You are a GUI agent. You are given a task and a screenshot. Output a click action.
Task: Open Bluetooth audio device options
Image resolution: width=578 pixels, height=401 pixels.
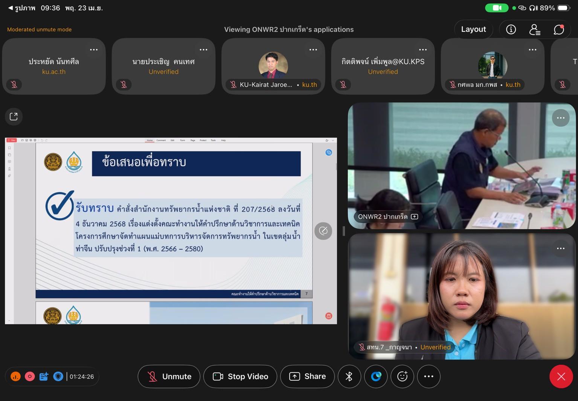click(x=349, y=376)
